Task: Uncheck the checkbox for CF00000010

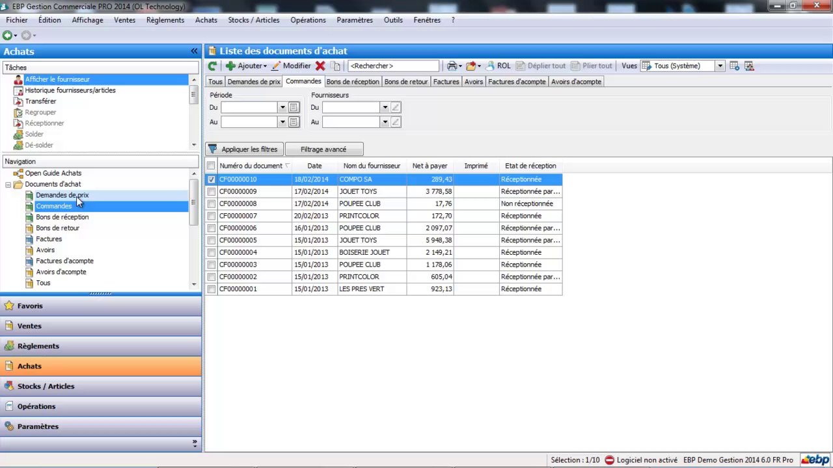Action: tap(211, 179)
